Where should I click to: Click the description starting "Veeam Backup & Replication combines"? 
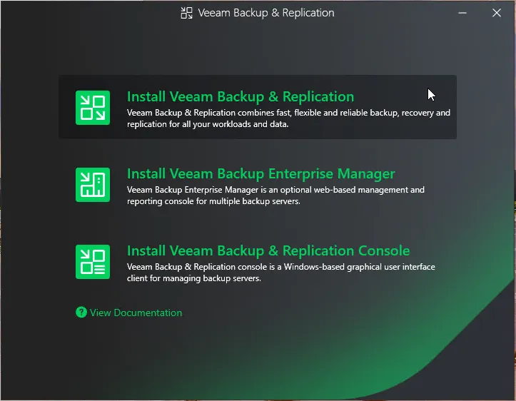coord(288,113)
